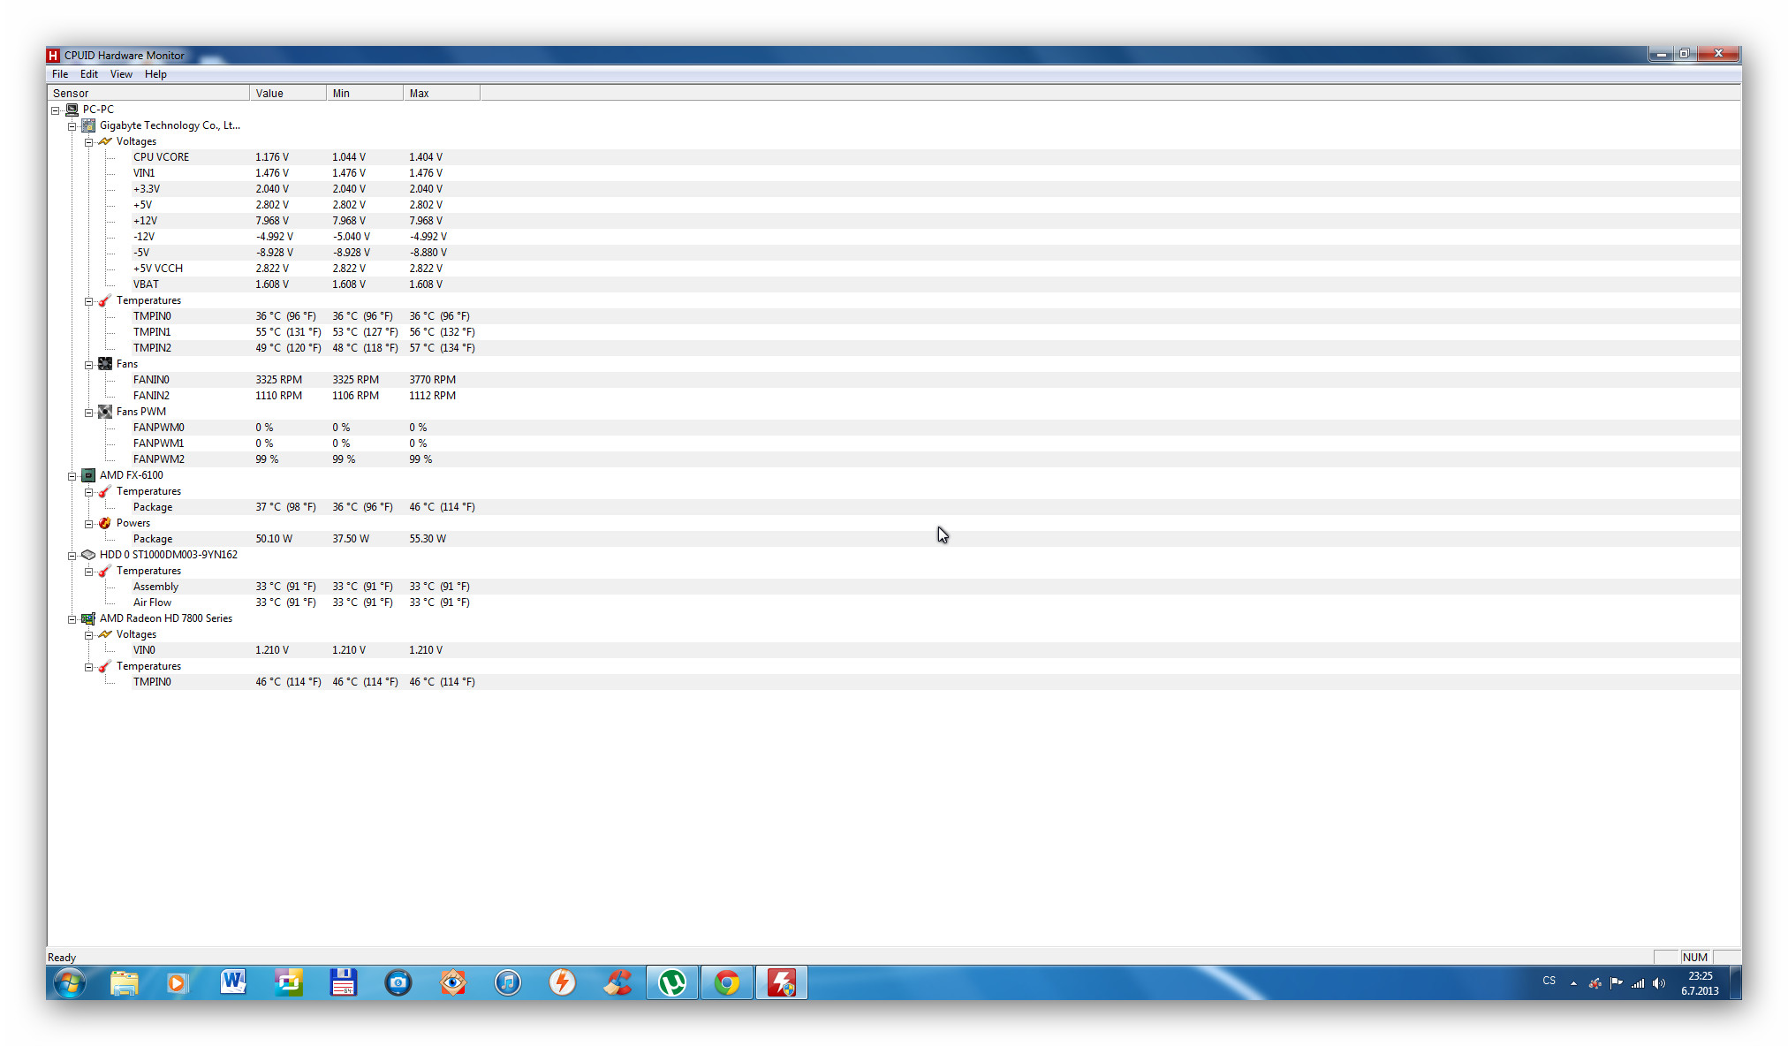Click the Fans PWM icon
This screenshot has width=1788, height=1046.
click(105, 412)
